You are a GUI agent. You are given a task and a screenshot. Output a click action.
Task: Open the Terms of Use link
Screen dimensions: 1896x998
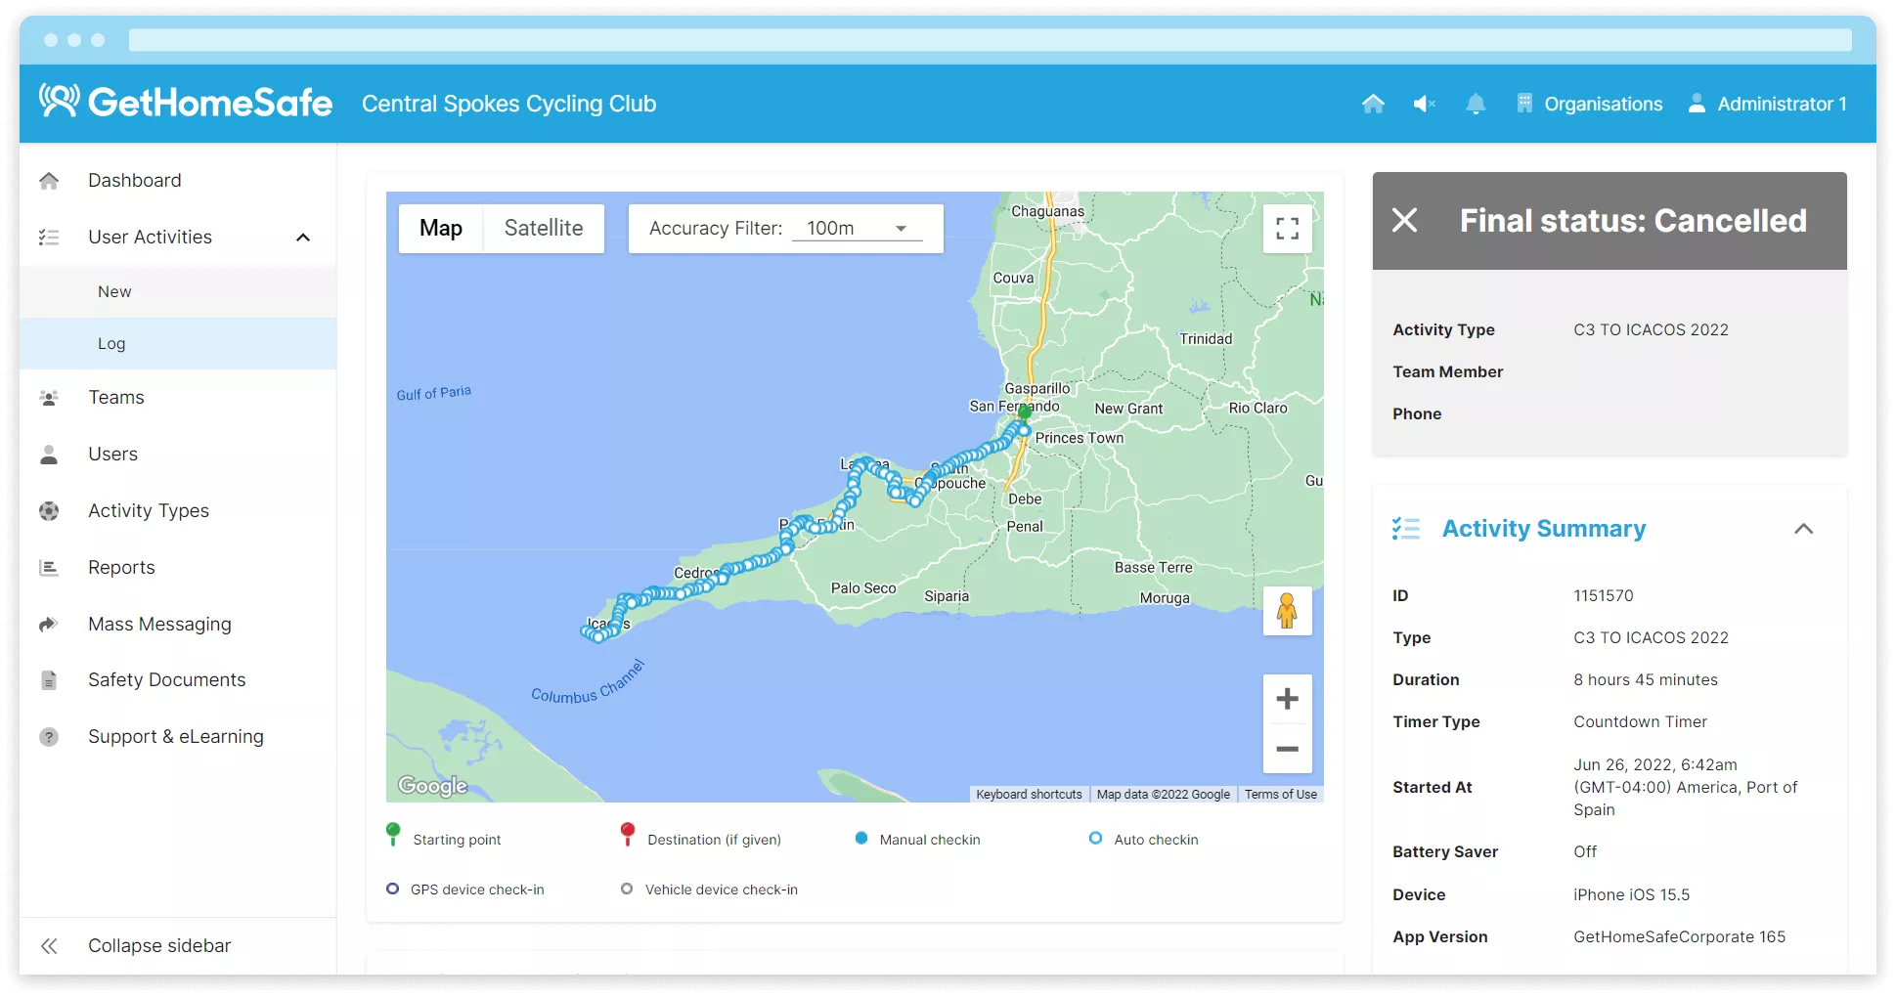pyautogui.click(x=1280, y=795)
